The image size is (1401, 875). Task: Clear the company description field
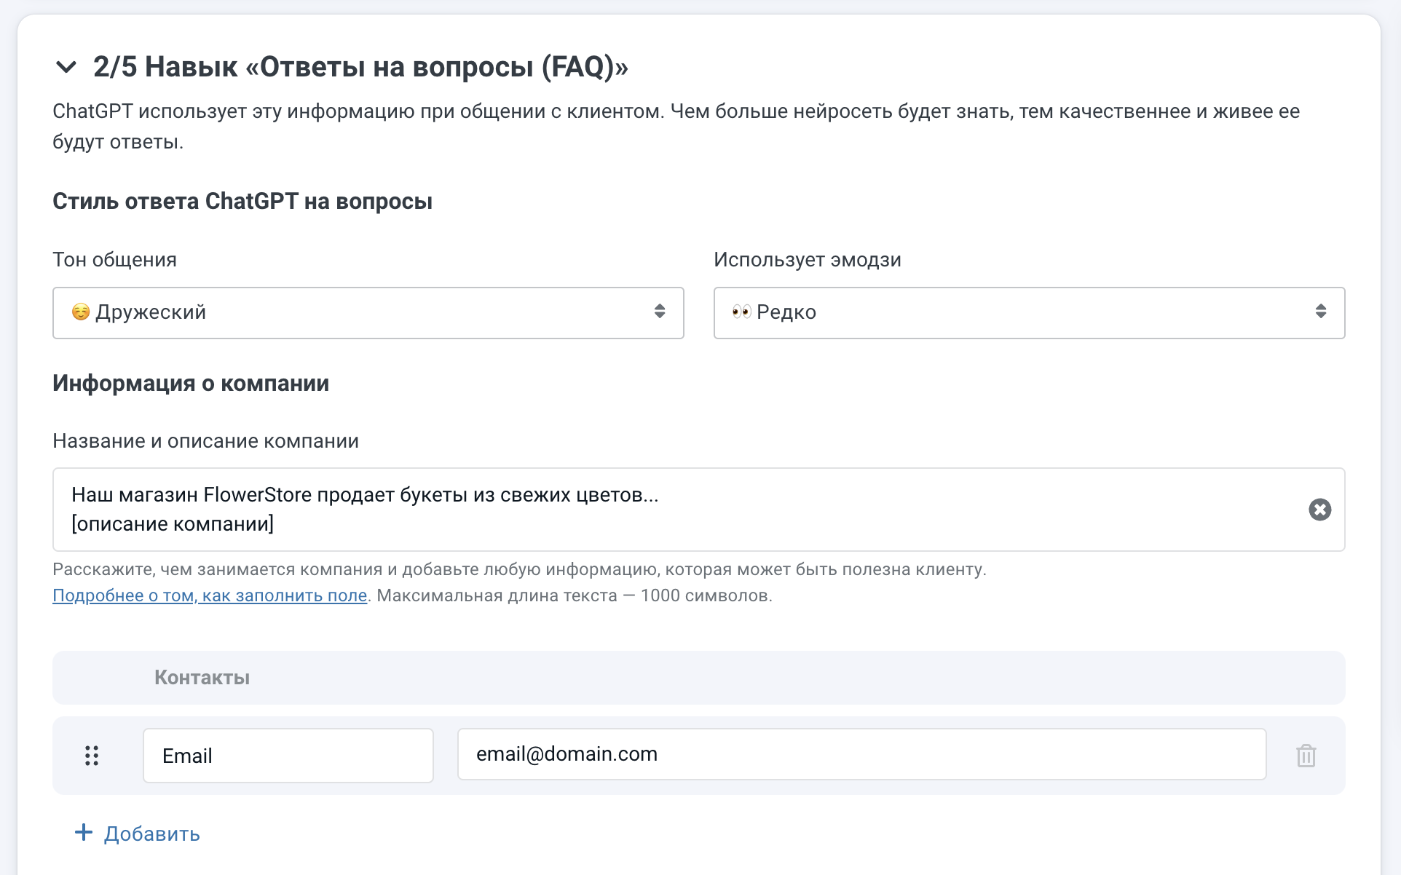pyautogui.click(x=1319, y=510)
